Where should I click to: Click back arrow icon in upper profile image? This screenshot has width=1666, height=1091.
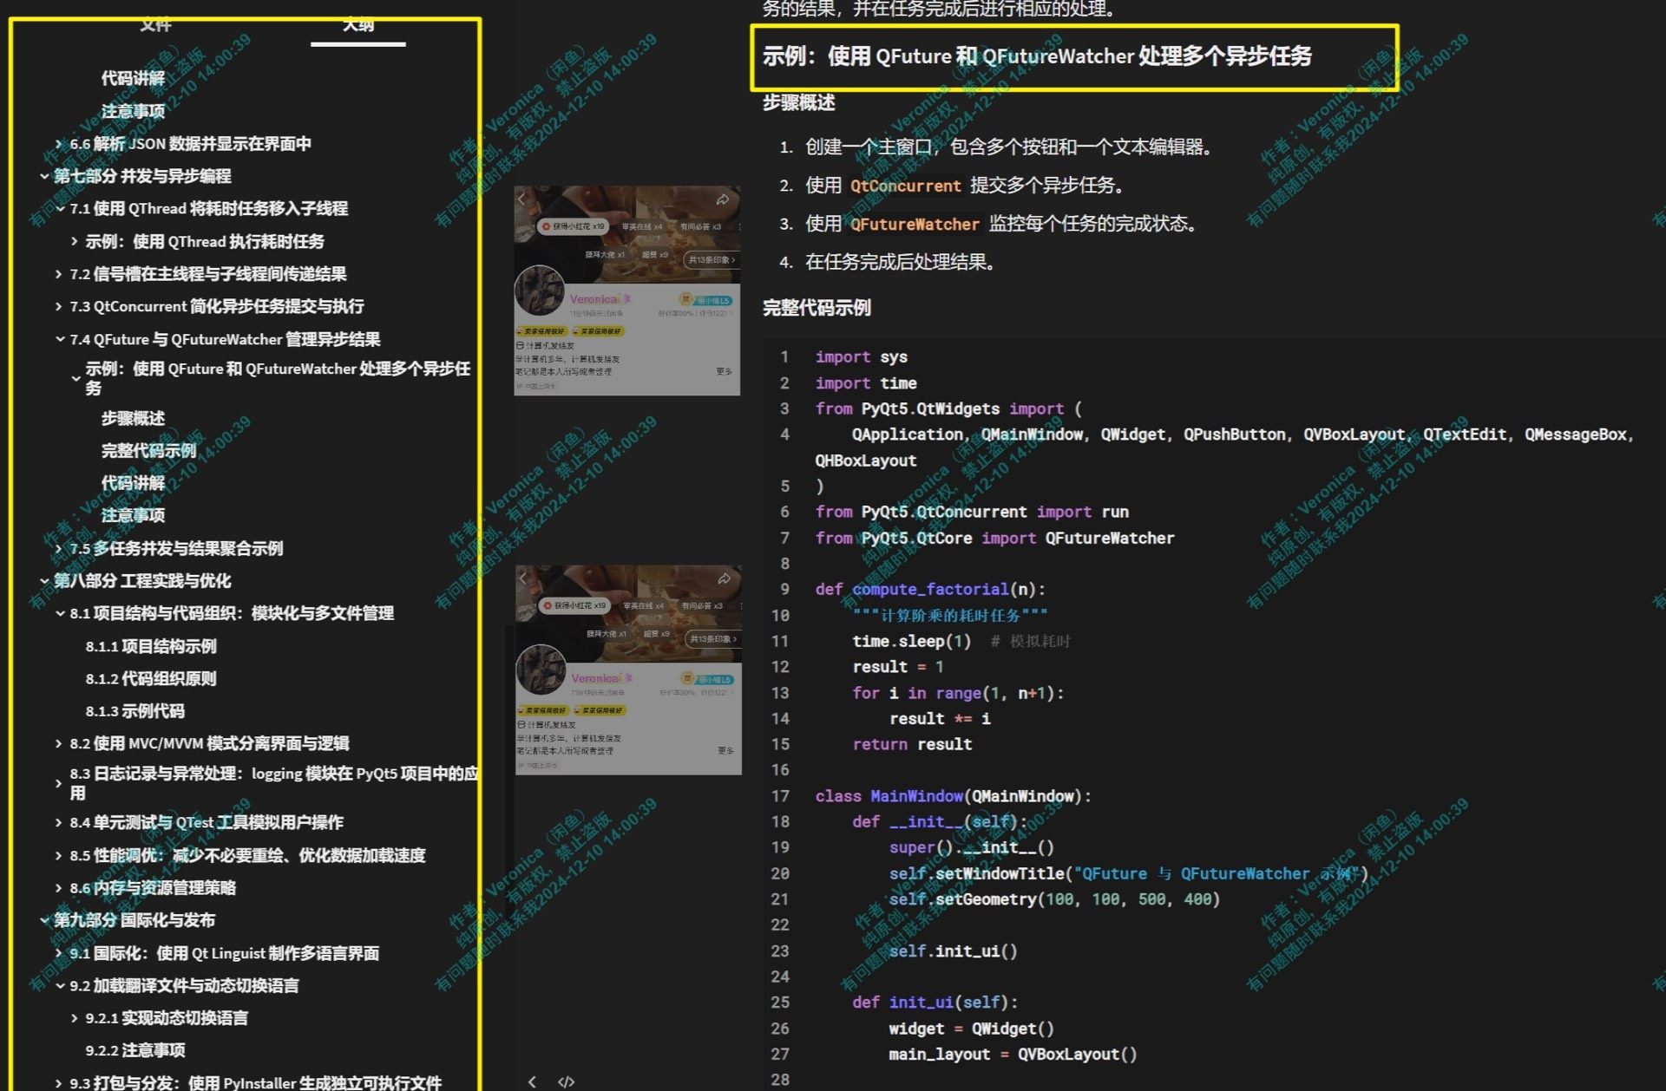(x=521, y=199)
